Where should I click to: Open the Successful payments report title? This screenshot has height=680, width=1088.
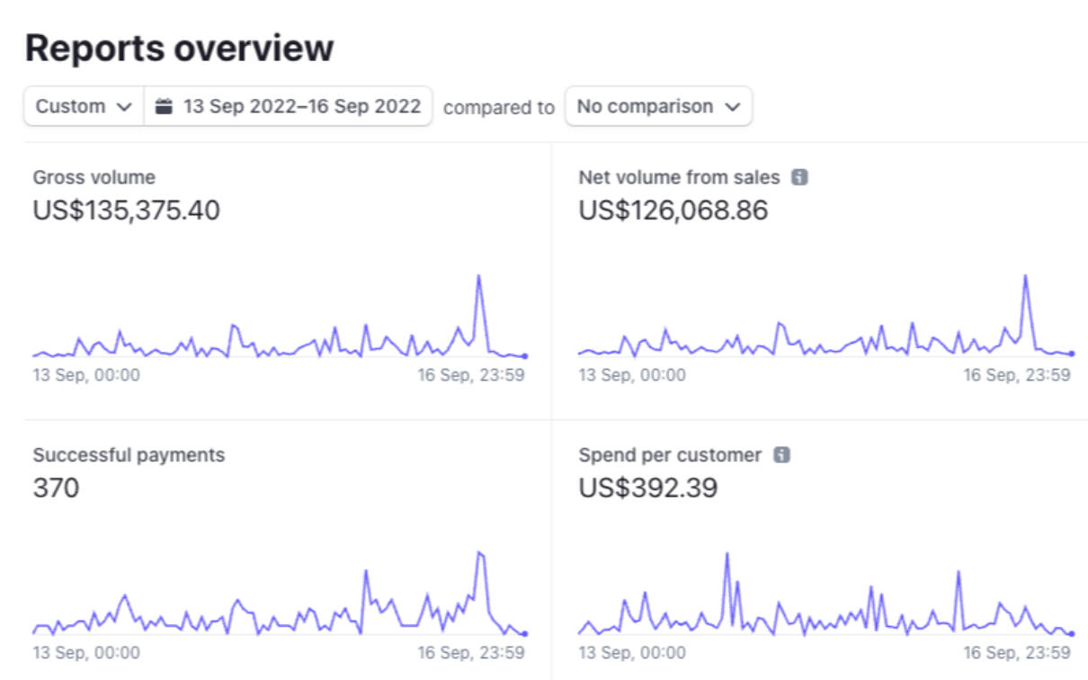(129, 455)
